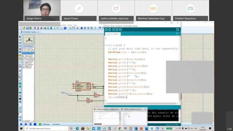
Task: Click resistor R1 in schematic
Action: 96,95
